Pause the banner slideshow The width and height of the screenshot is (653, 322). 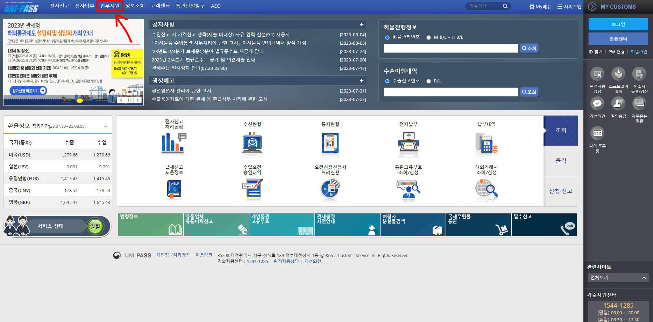click(x=129, y=100)
